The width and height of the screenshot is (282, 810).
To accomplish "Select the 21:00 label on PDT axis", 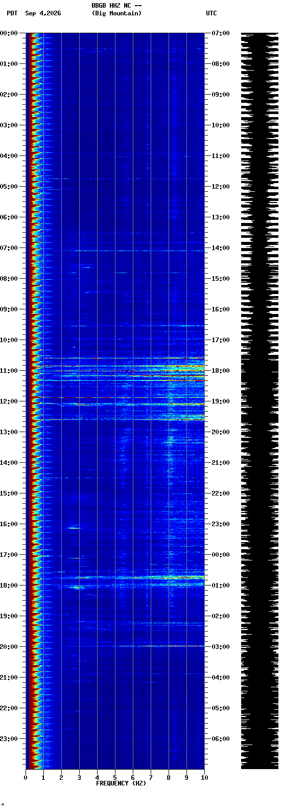I will [x=9, y=678].
